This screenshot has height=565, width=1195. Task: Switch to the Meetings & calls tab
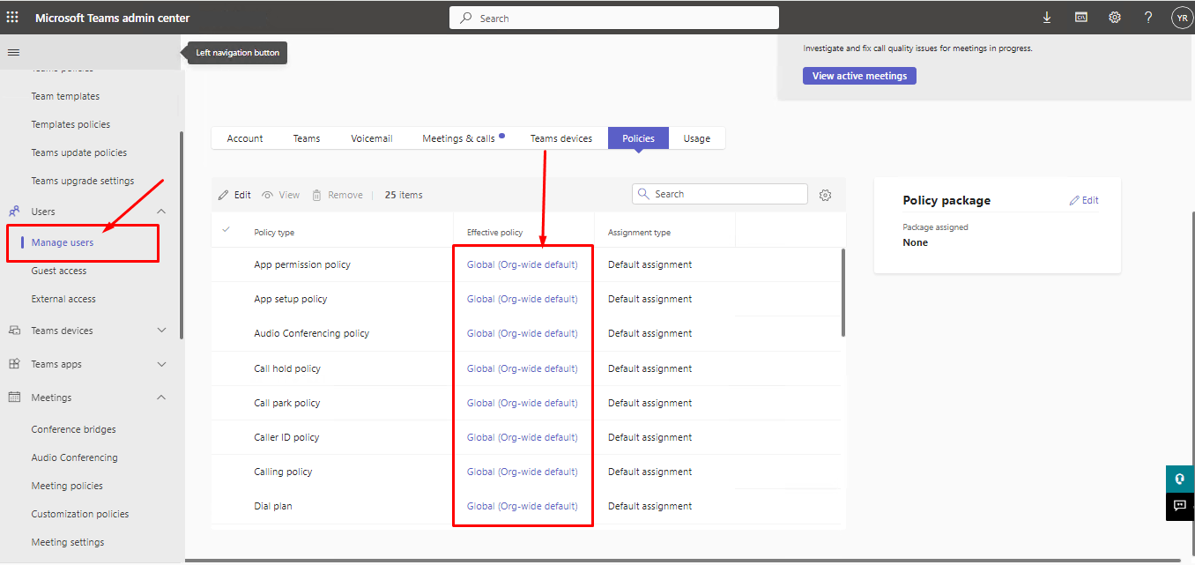pyautogui.click(x=463, y=138)
